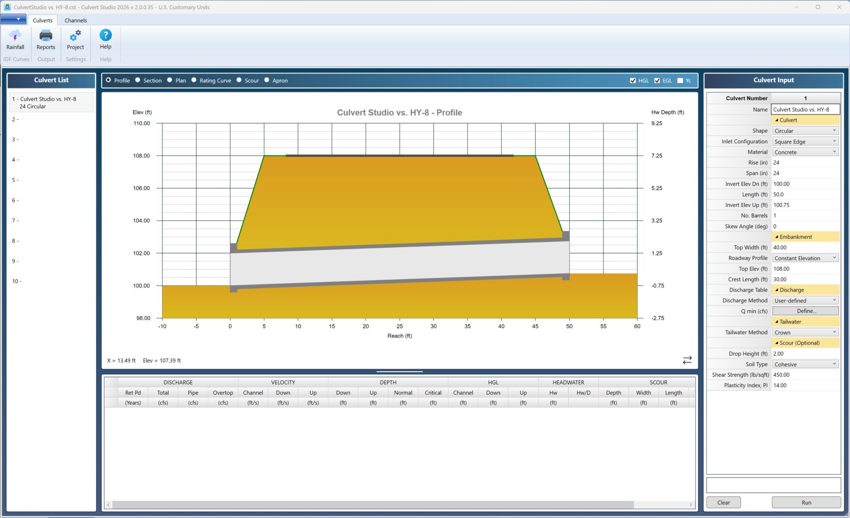Viewport: 850px width, 518px height.
Task: Open Project settings gears icon
Action: 75,40
